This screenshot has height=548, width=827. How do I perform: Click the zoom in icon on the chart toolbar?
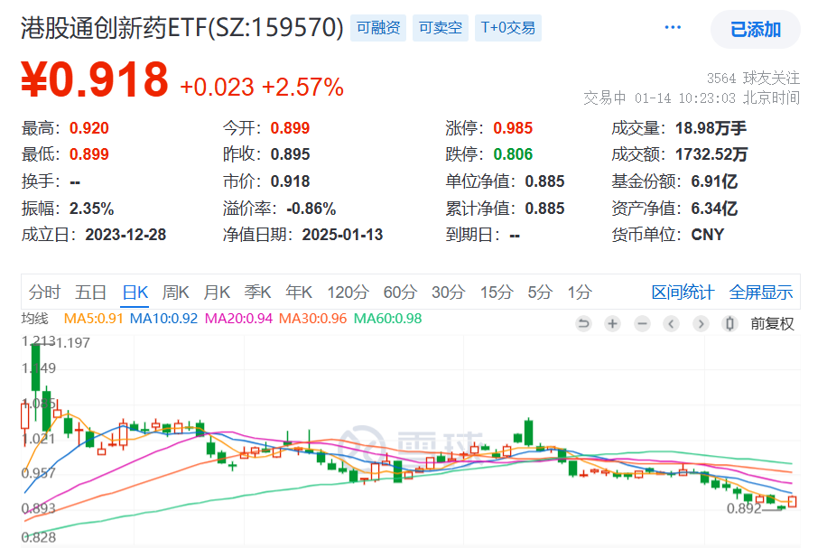click(612, 323)
